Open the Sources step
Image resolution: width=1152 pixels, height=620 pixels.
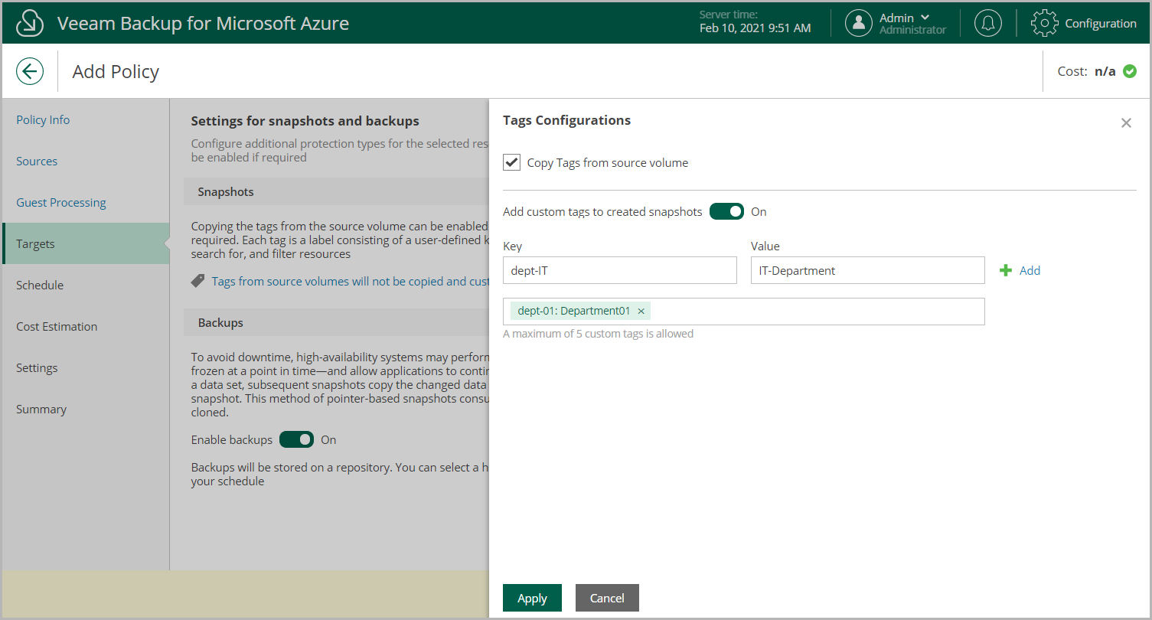(37, 161)
